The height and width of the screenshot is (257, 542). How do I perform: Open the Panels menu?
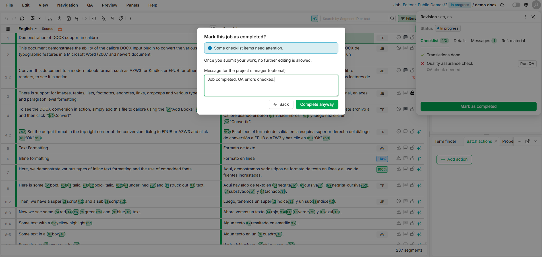(133, 5)
